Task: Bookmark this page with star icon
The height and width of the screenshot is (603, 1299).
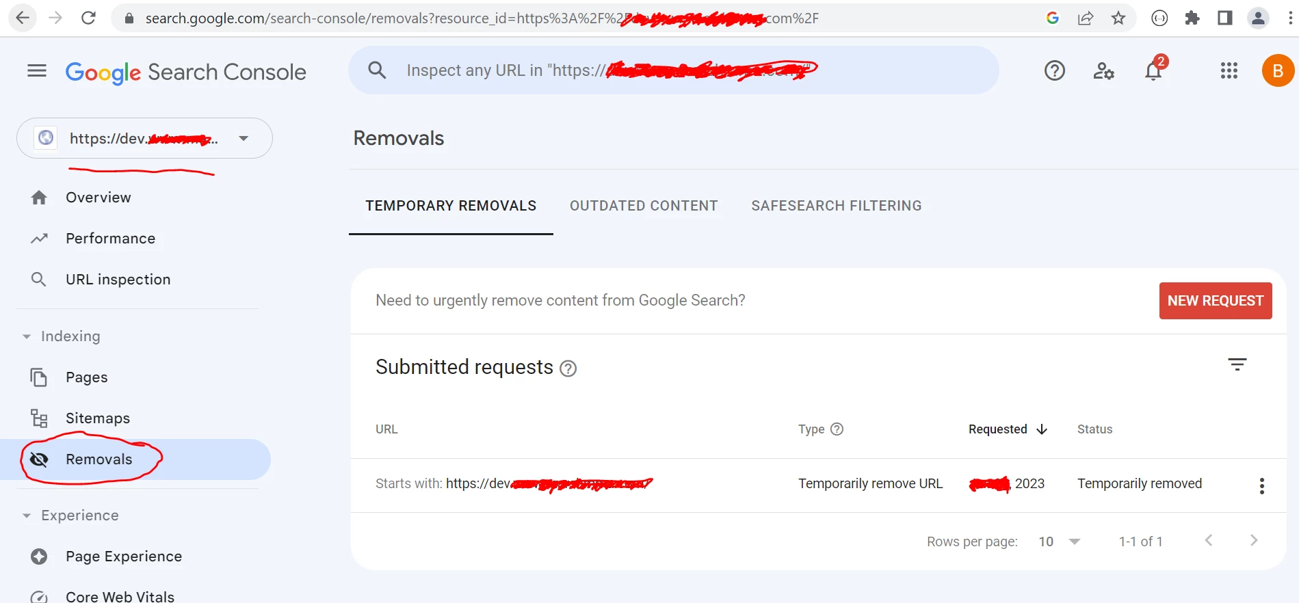Action: coord(1118,18)
